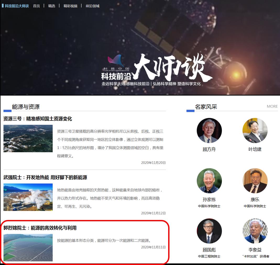This screenshot has height=265, width=280.
Task: Click the geothermal plant steam thumbnail
Action: tap(28, 197)
